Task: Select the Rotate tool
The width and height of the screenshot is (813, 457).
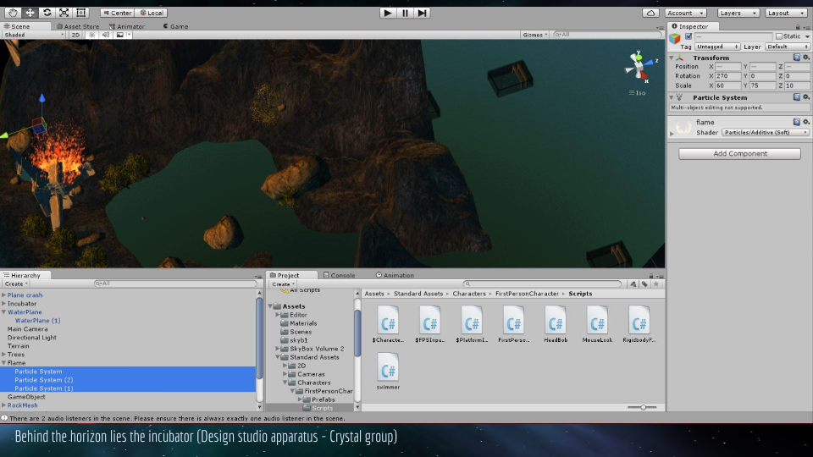Action: 46,13
